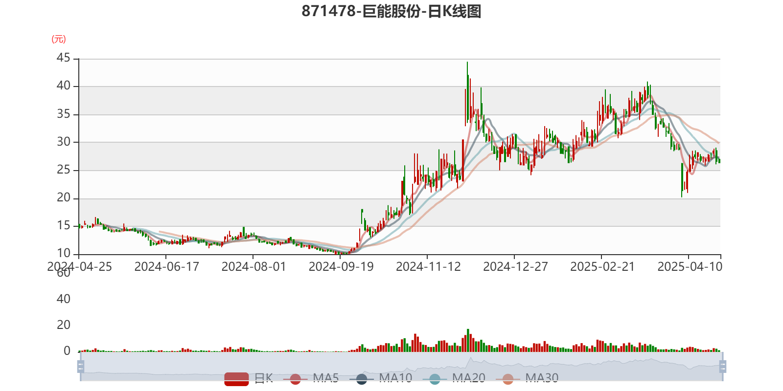Toggle the series using the 日K legend text

coord(263,378)
